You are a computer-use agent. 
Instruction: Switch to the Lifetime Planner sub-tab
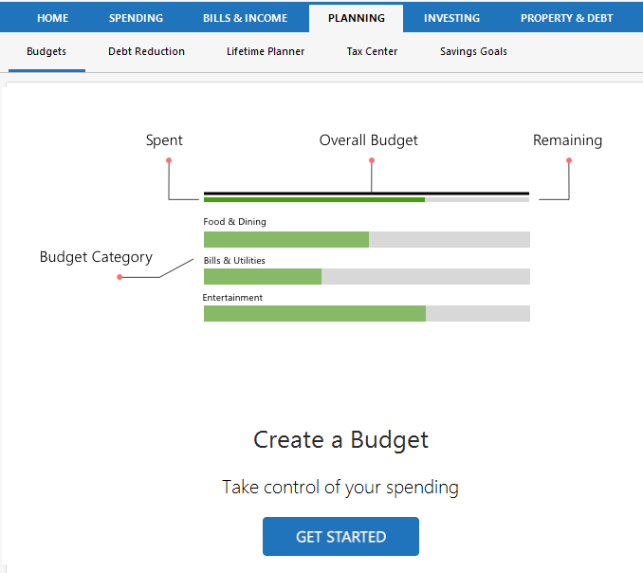[x=266, y=51]
